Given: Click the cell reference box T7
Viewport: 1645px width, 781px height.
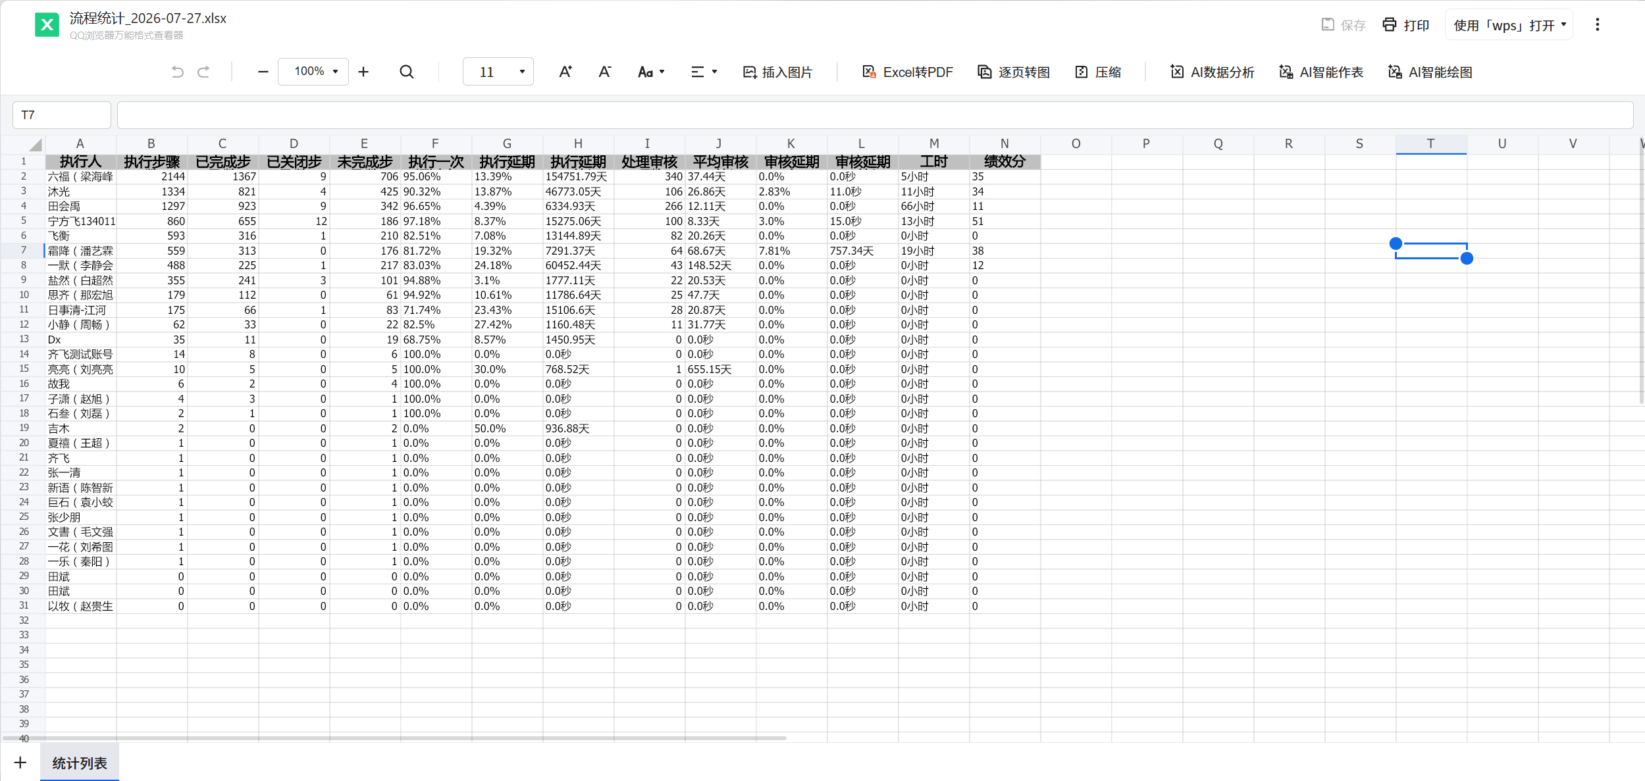Looking at the screenshot, I should click(x=62, y=115).
